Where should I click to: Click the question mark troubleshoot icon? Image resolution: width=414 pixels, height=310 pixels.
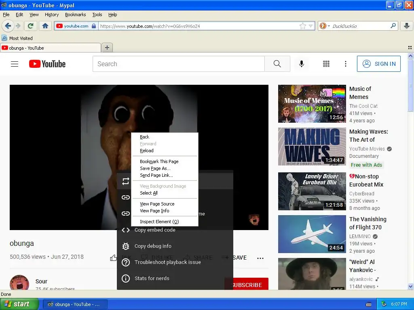point(126,262)
